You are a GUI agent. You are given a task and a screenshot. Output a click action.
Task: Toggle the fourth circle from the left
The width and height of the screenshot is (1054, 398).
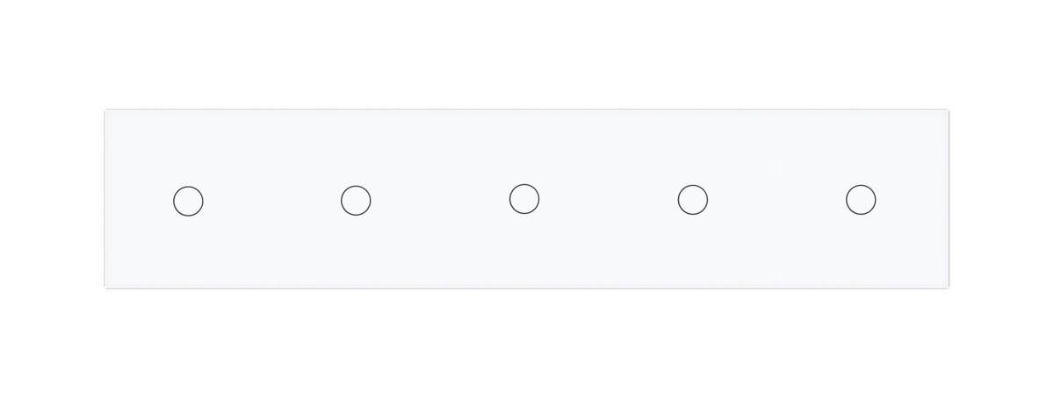coord(692,200)
